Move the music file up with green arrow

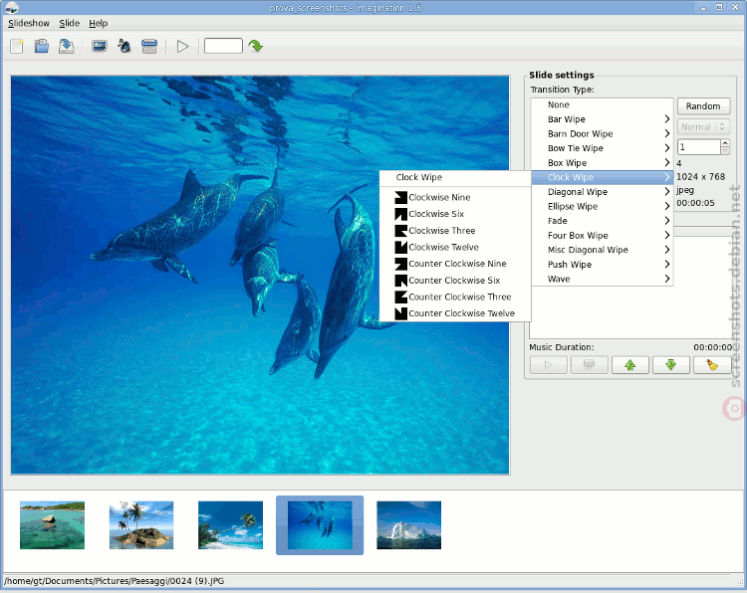pyautogui.click(x=630, y=365)
